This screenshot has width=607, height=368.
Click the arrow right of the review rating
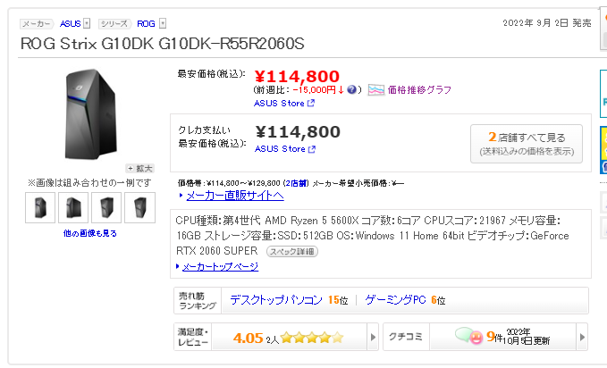(x=372, y=338)
